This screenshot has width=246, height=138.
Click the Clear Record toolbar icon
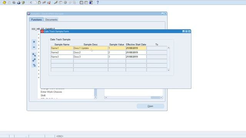pyautogui.click(x=44, y=3)
